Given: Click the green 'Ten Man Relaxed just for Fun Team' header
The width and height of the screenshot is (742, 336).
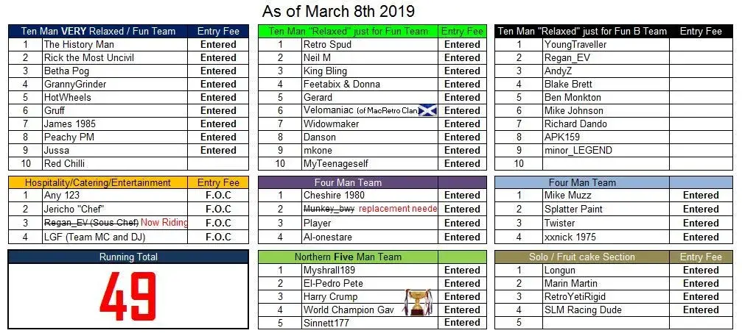Looking at the screenshot, I should pos(349,31).
